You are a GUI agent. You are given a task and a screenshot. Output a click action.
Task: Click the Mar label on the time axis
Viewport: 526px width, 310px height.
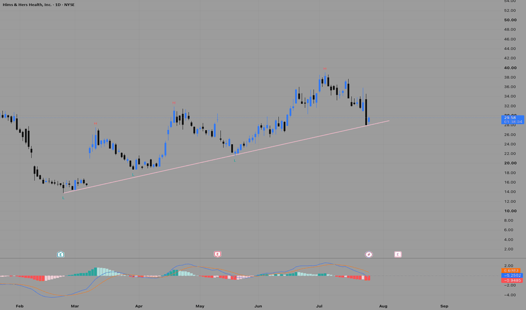pos(75,306)
